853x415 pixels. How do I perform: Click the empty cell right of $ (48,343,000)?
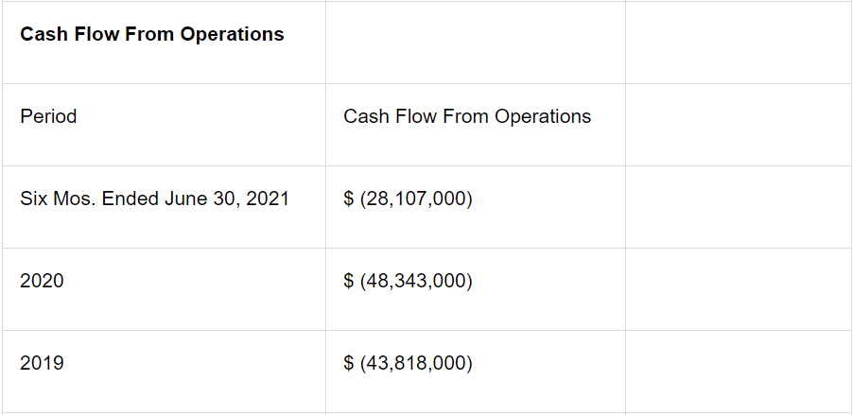[738, 288]
